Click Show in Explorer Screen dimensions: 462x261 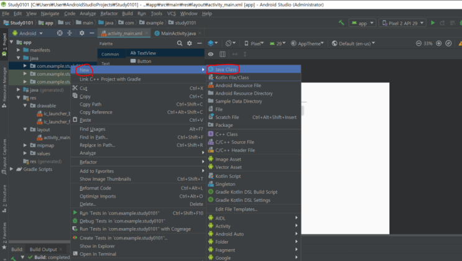coord(138,246)
